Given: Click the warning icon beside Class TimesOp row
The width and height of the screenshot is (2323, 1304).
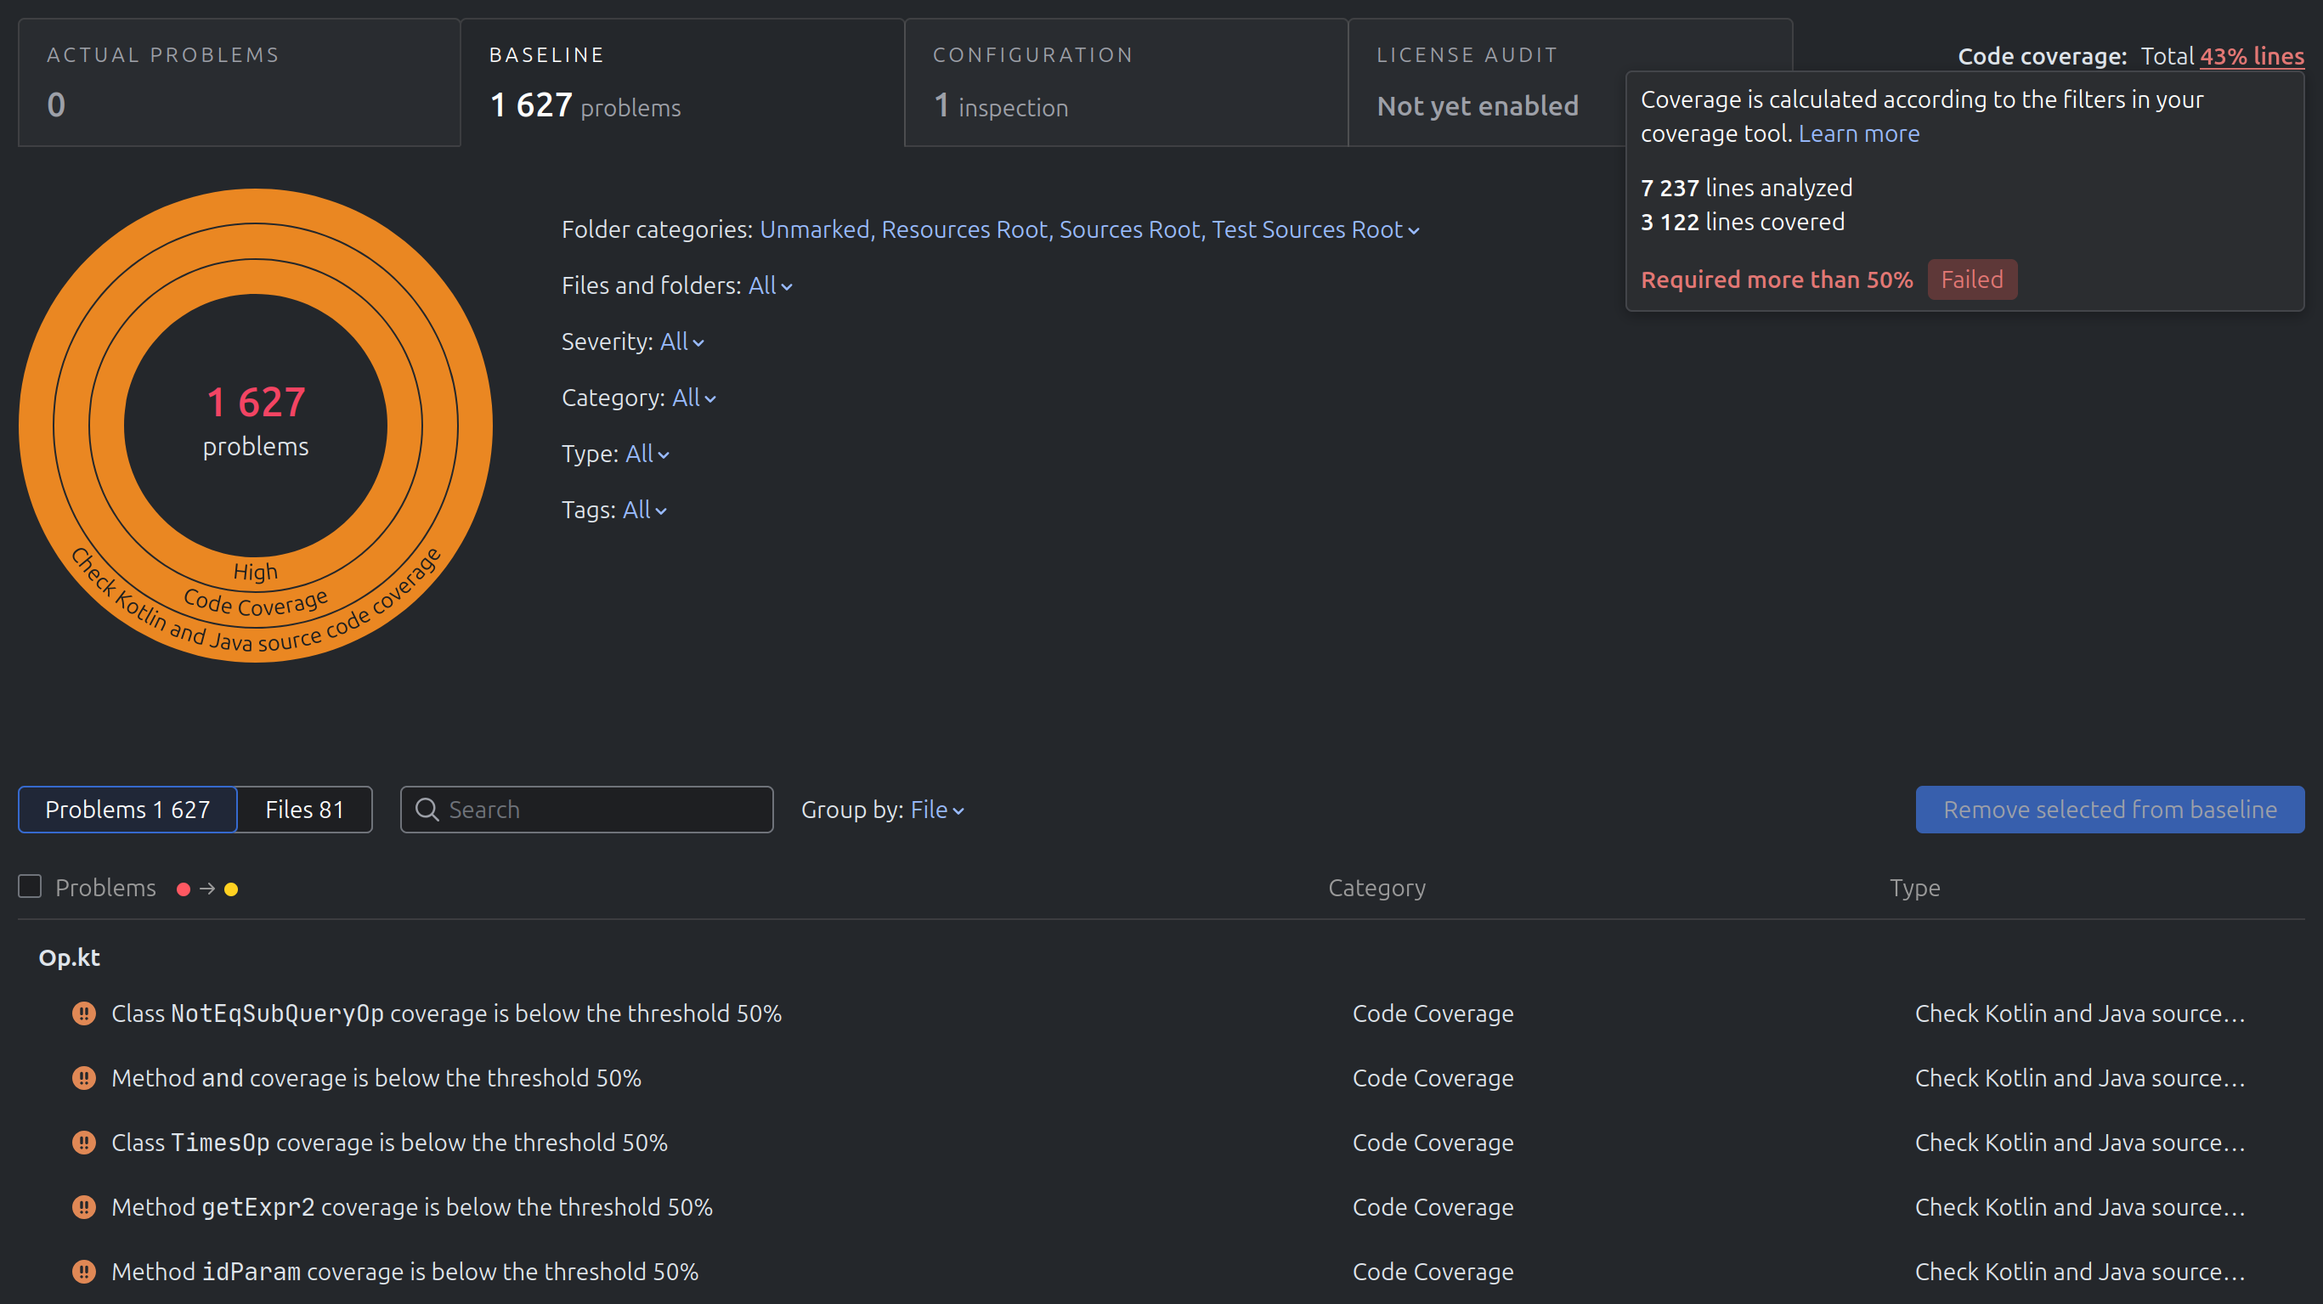Looking at the screenshot, I should (x=84, y=1143).
